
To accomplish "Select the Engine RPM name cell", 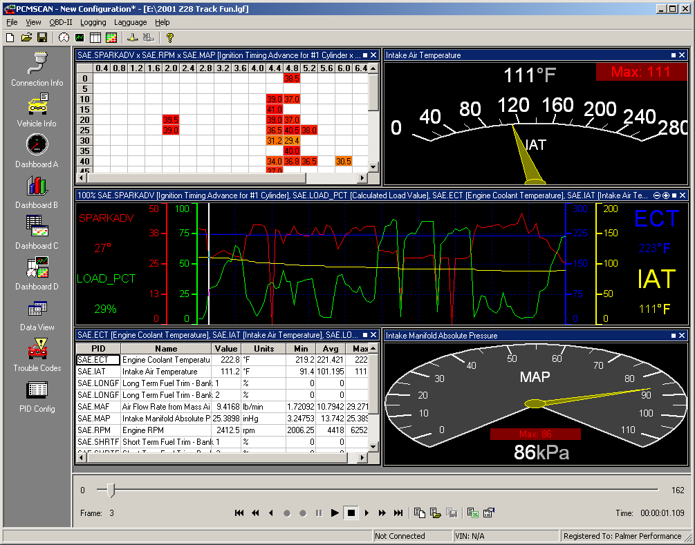I will click(166, 430).
